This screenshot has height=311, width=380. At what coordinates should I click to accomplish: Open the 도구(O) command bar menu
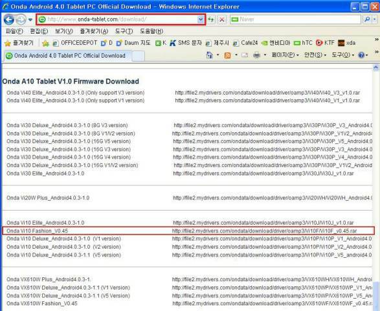tap(342, 55)
